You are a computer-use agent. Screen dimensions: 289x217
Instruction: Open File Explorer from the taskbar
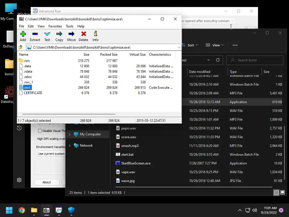pyautogui.click(x=34, y=210)
